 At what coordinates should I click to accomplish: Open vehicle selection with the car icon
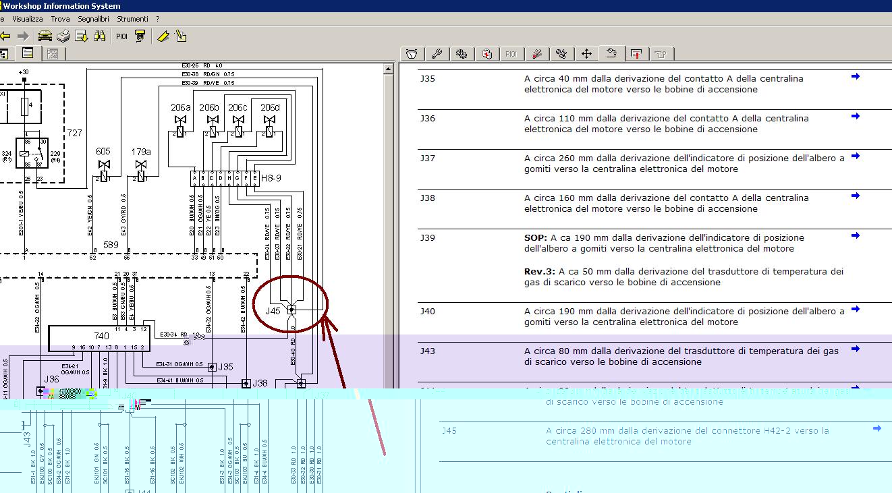click(x=45, y=36)
